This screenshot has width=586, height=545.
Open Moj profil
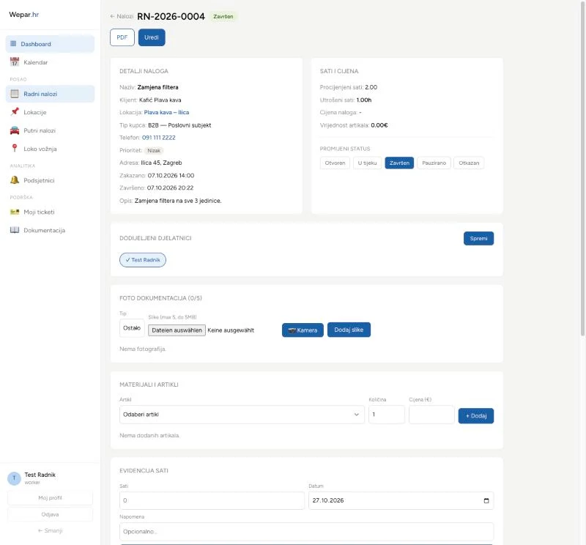point(50,498)
